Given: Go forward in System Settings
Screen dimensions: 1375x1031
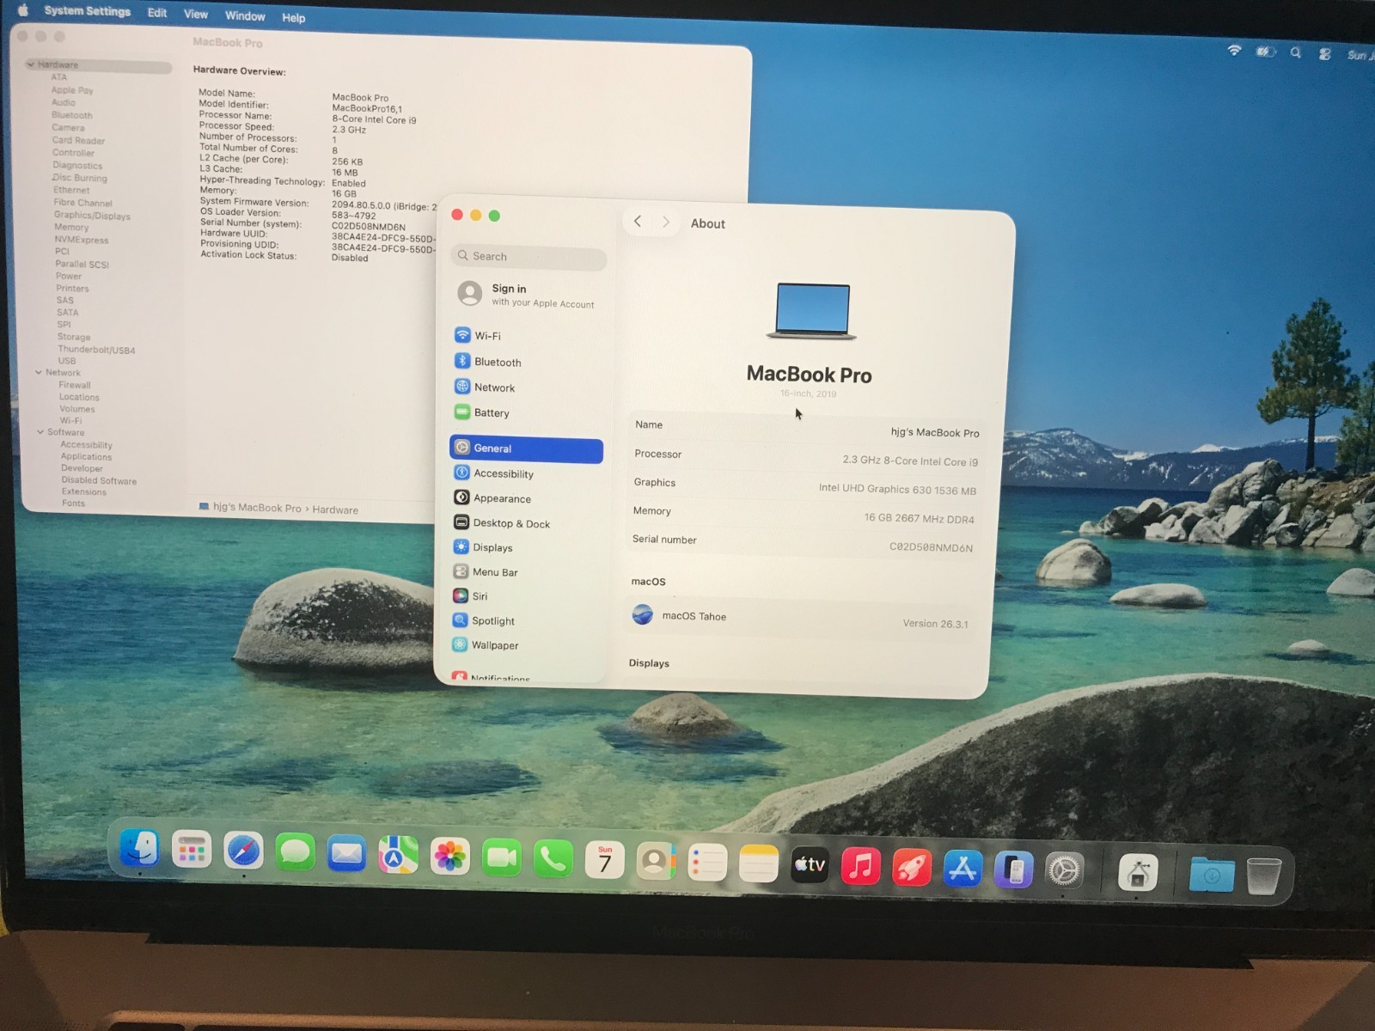Looking at the screenshot, I should pyautogui.click(x=666, y=223).
